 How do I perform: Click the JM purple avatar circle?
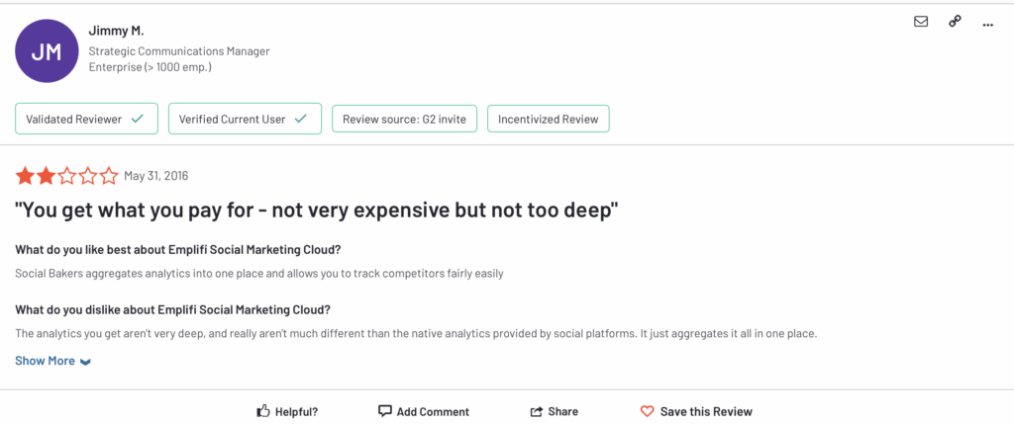pyautogui.click(x=47, y=51)
